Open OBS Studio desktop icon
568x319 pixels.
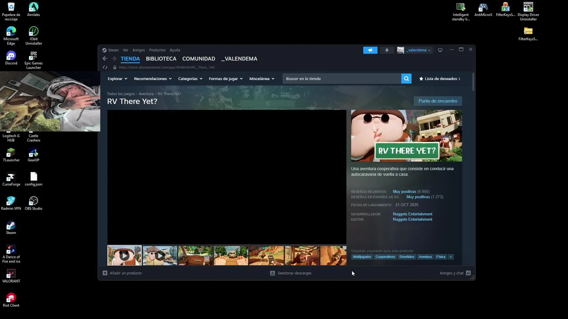[33, 203]
